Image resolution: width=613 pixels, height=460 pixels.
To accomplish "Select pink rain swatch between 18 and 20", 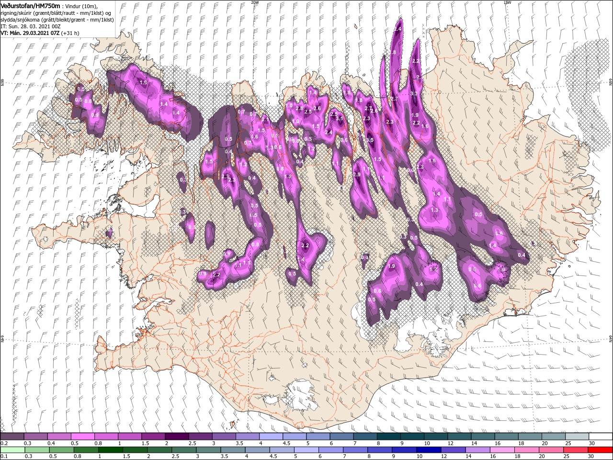I will click(526, 450).
